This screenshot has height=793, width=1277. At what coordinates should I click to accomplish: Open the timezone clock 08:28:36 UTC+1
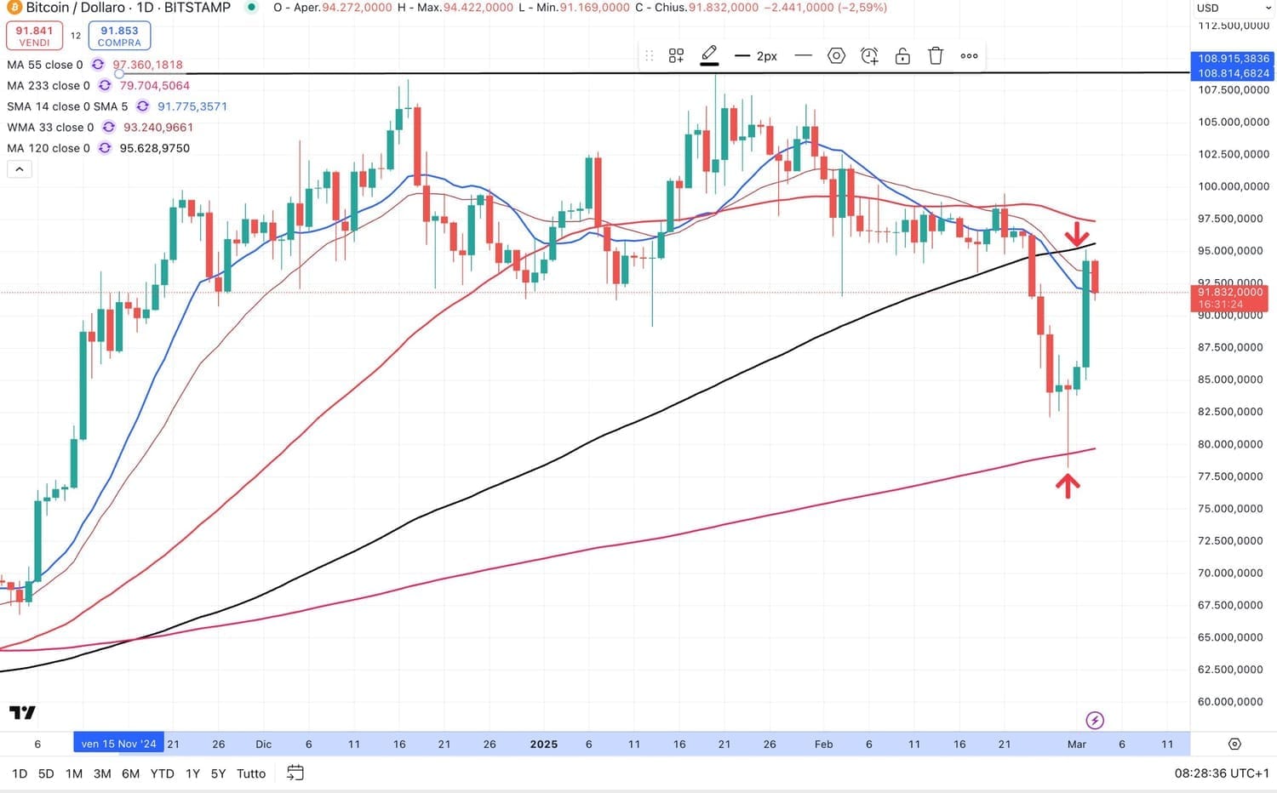pyautogui.click(x=1220, y=773)
